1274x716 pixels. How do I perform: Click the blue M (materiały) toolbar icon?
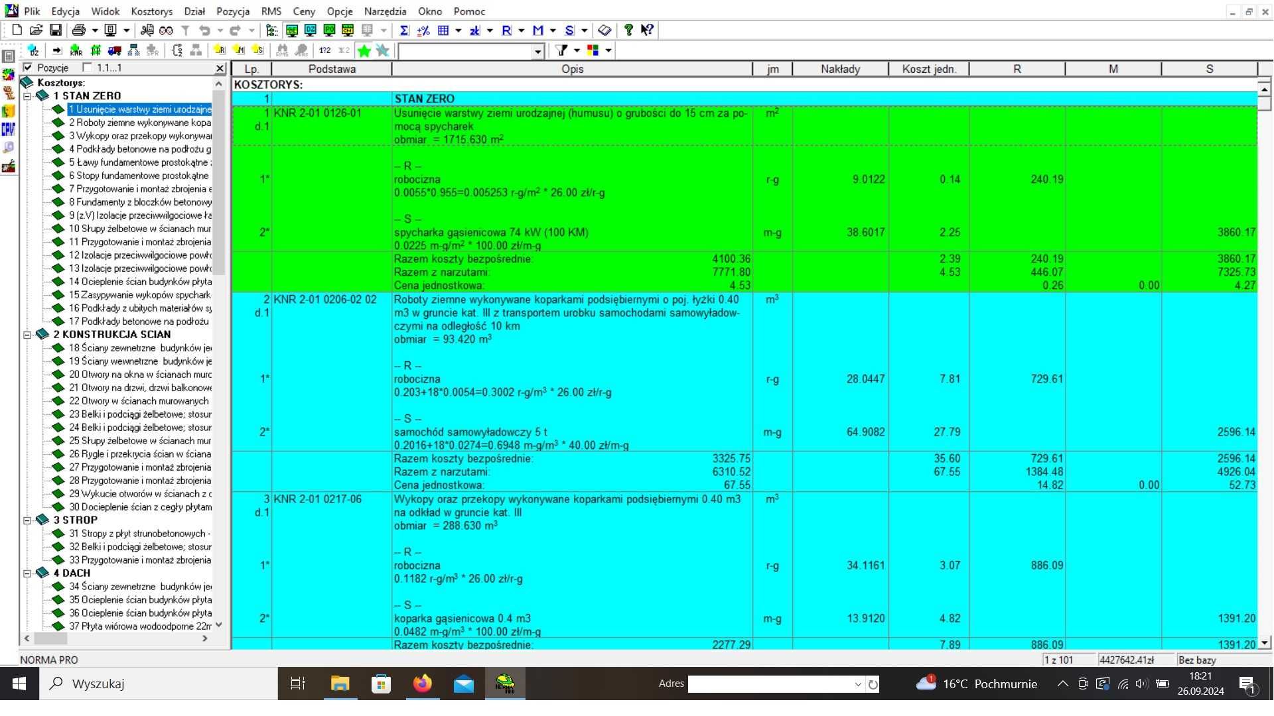pos(538,30)
